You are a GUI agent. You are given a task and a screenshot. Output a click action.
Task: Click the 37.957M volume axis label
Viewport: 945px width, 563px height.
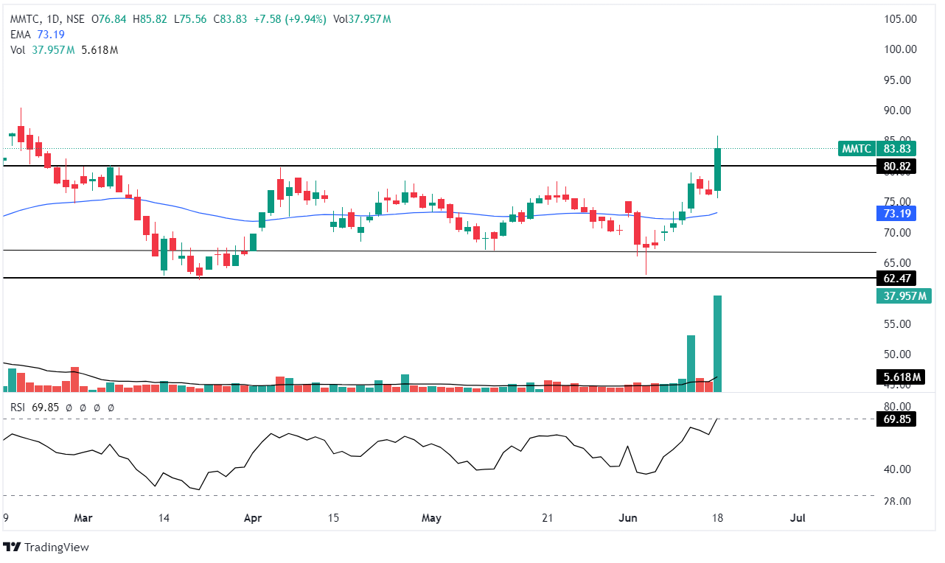(x=903, y=296)
